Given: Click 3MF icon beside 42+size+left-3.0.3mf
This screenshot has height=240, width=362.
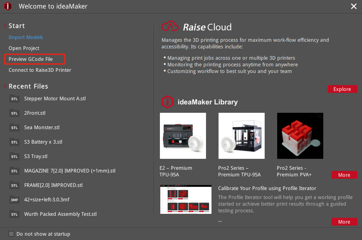Looking at the screenshot, I should point(14,200).
